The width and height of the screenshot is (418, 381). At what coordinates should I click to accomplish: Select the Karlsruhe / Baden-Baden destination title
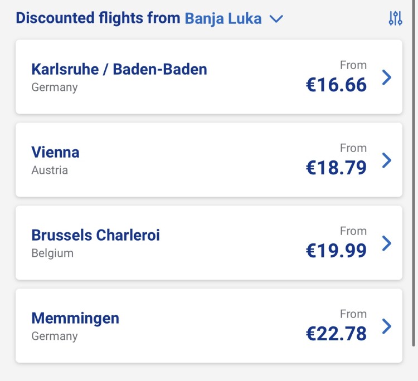pos(119,69)
